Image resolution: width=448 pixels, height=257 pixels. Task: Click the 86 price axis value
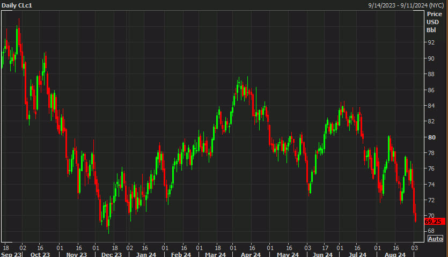(431, 90)
